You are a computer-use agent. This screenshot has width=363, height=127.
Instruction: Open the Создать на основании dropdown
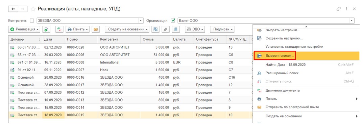tap(127, 29)
